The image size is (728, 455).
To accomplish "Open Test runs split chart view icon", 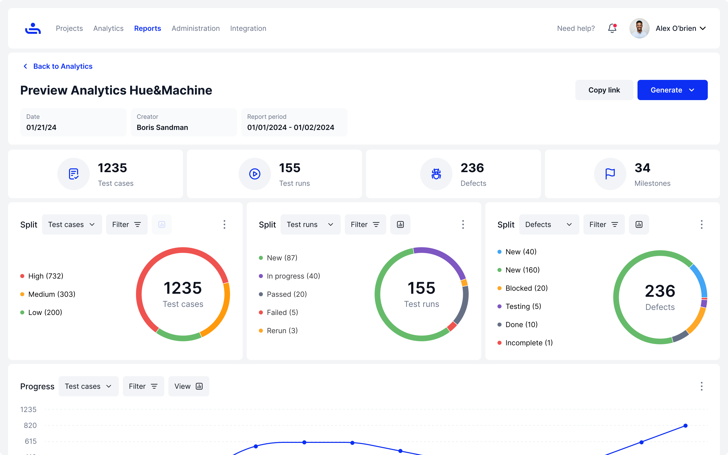I will click(x=400, y=224).
